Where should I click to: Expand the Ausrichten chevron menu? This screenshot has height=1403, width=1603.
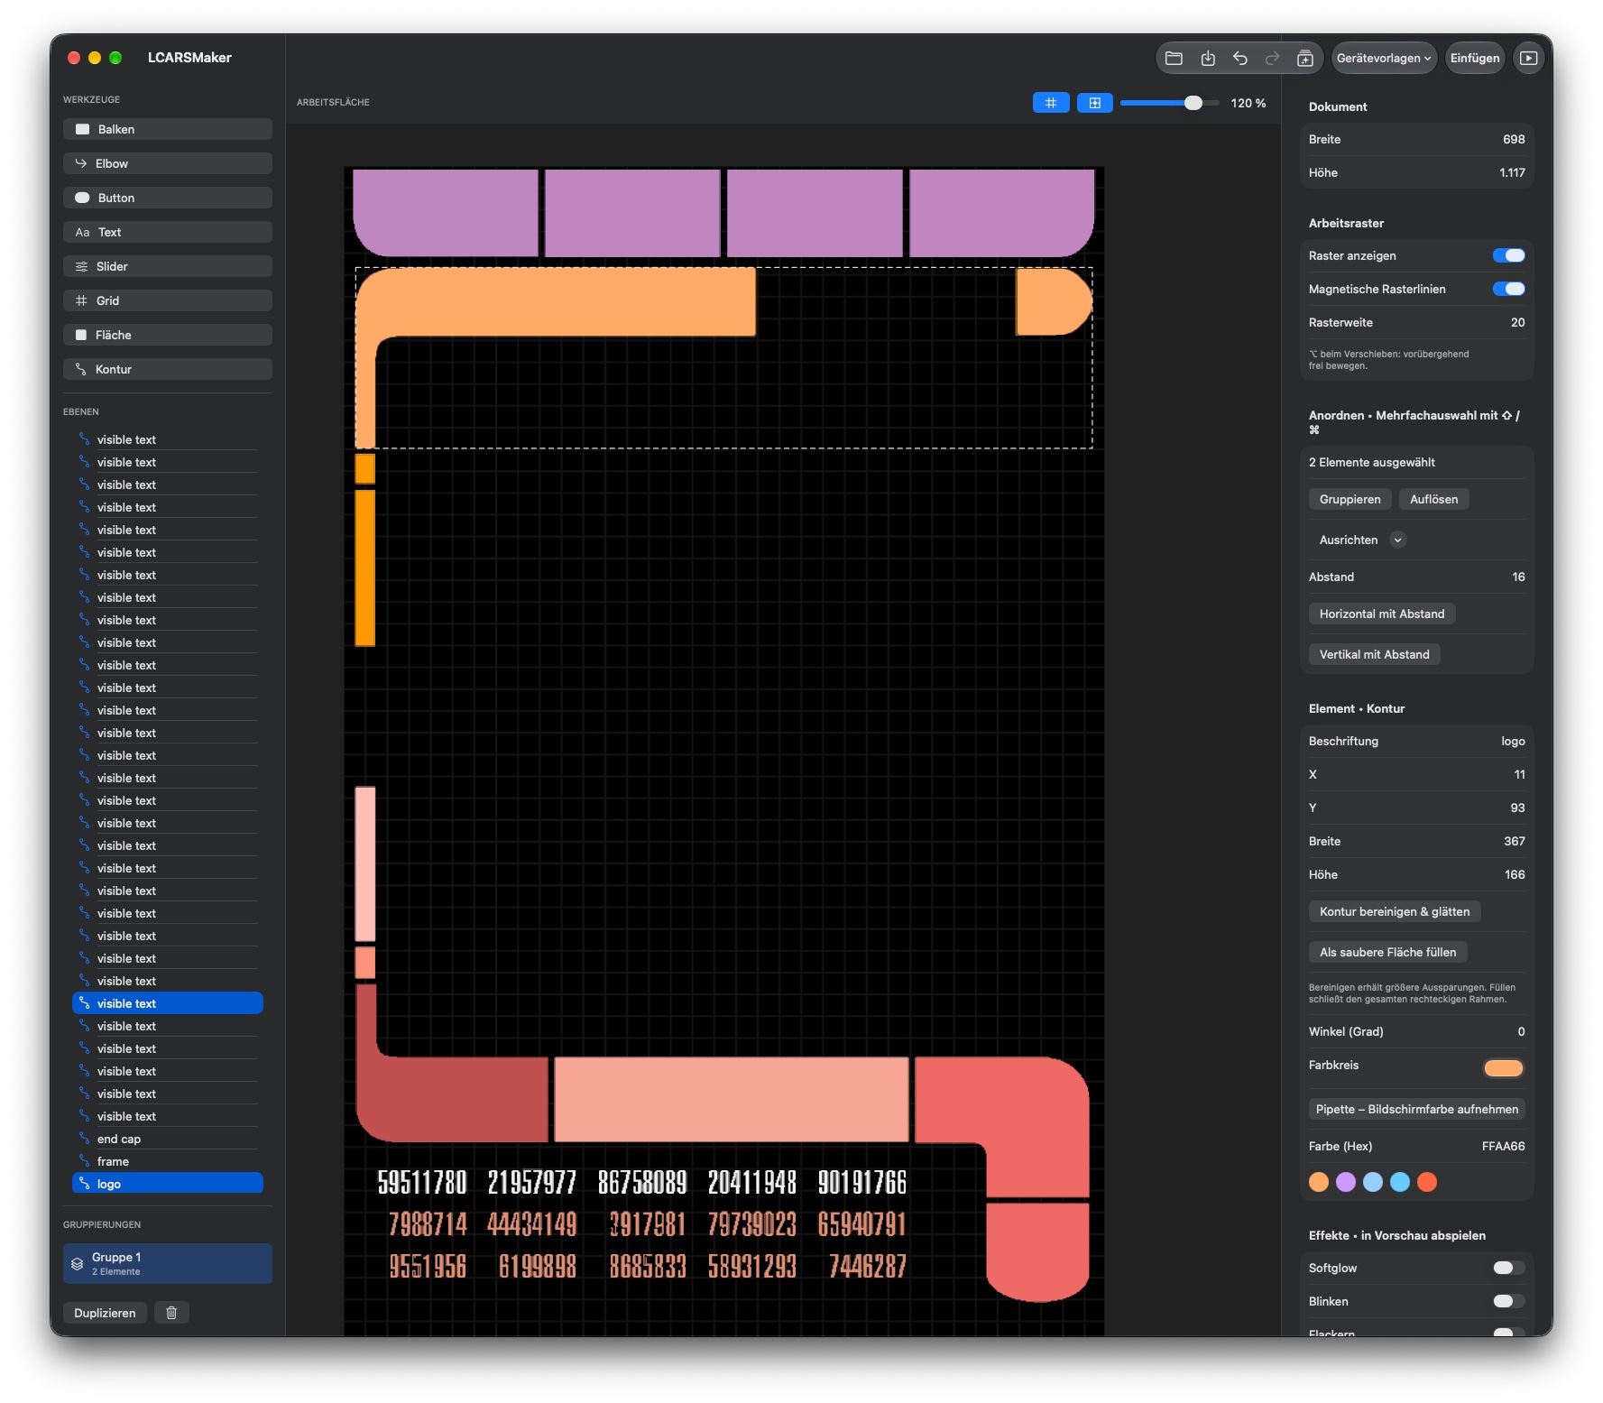point(1398,540)
